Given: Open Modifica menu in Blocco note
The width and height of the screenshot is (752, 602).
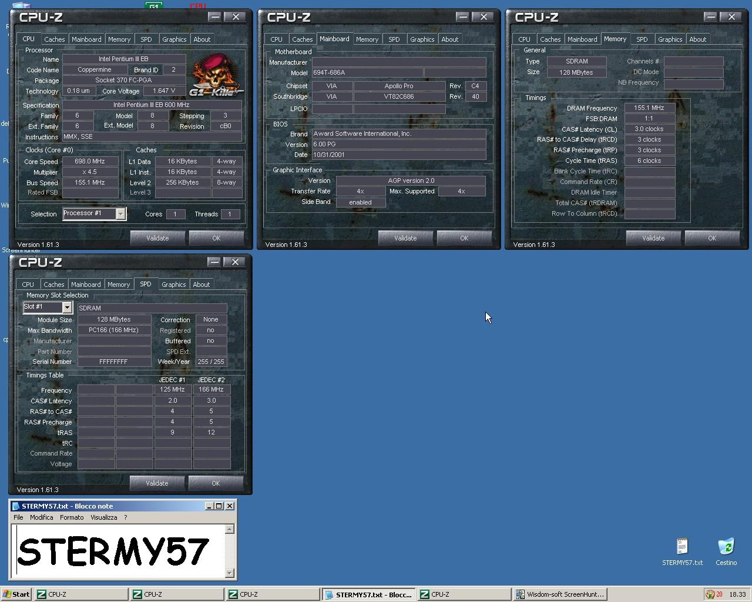Looking at the screenshot, I should [x=41, y=517].
